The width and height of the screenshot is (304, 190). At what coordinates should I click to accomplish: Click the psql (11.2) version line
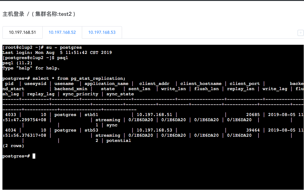click(x=17, y=63)
